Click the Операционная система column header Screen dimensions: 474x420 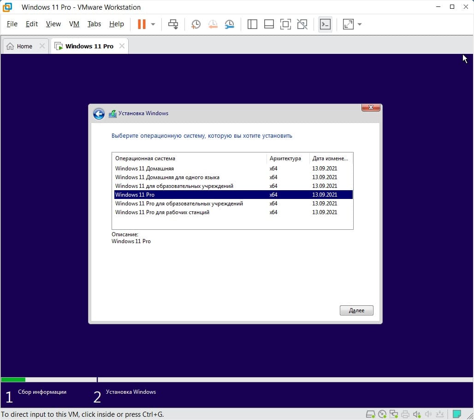[x=189, y=158]
